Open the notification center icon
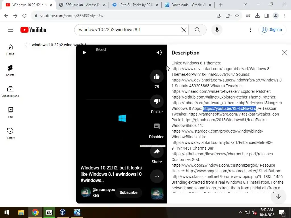The height and width of the screenshot is (218, 291). pyautogui.click(x=282, y=212)
